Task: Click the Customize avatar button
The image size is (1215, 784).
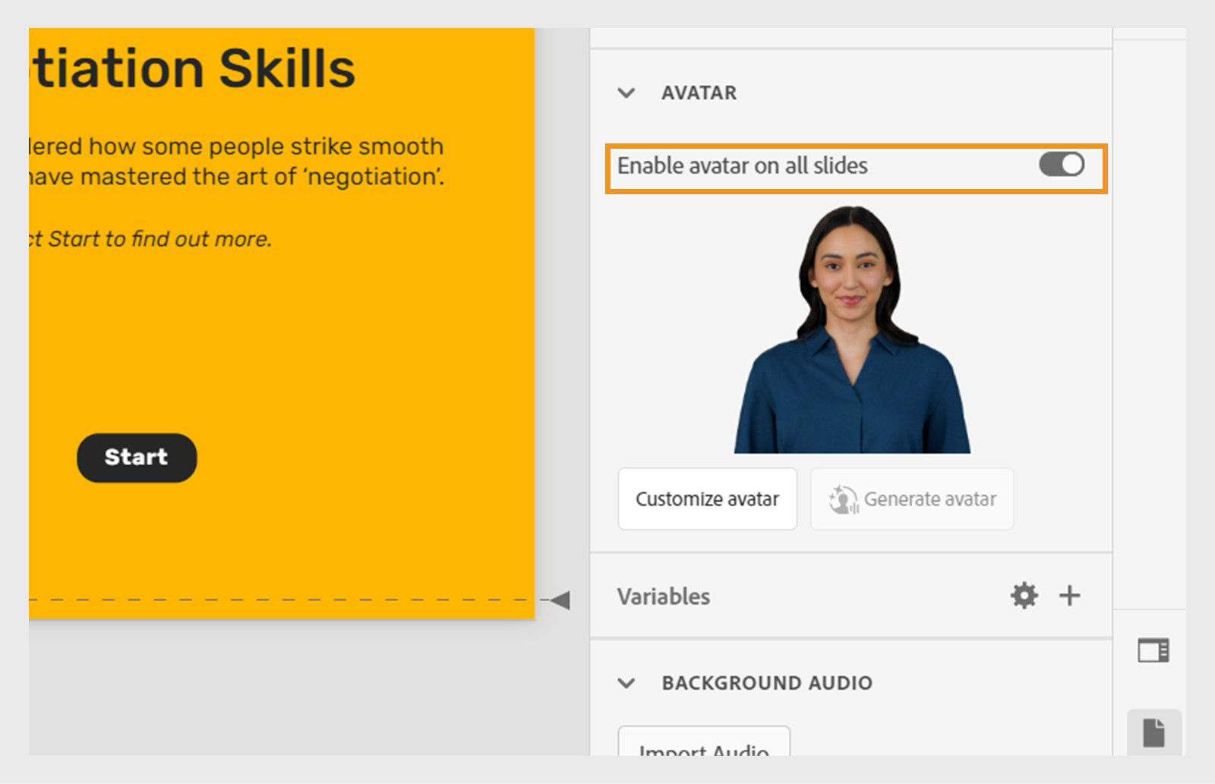Action: point(707,499)
